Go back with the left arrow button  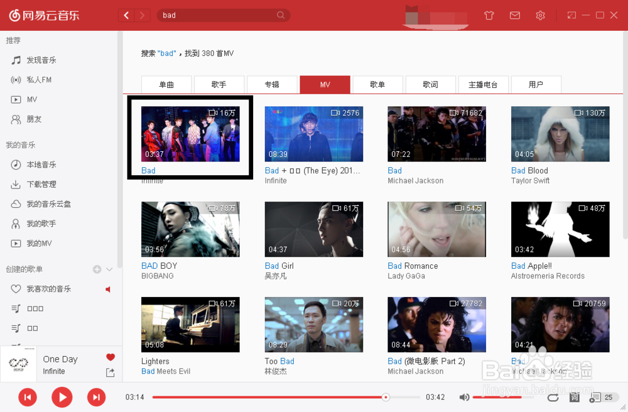click(x=127, y=15)
